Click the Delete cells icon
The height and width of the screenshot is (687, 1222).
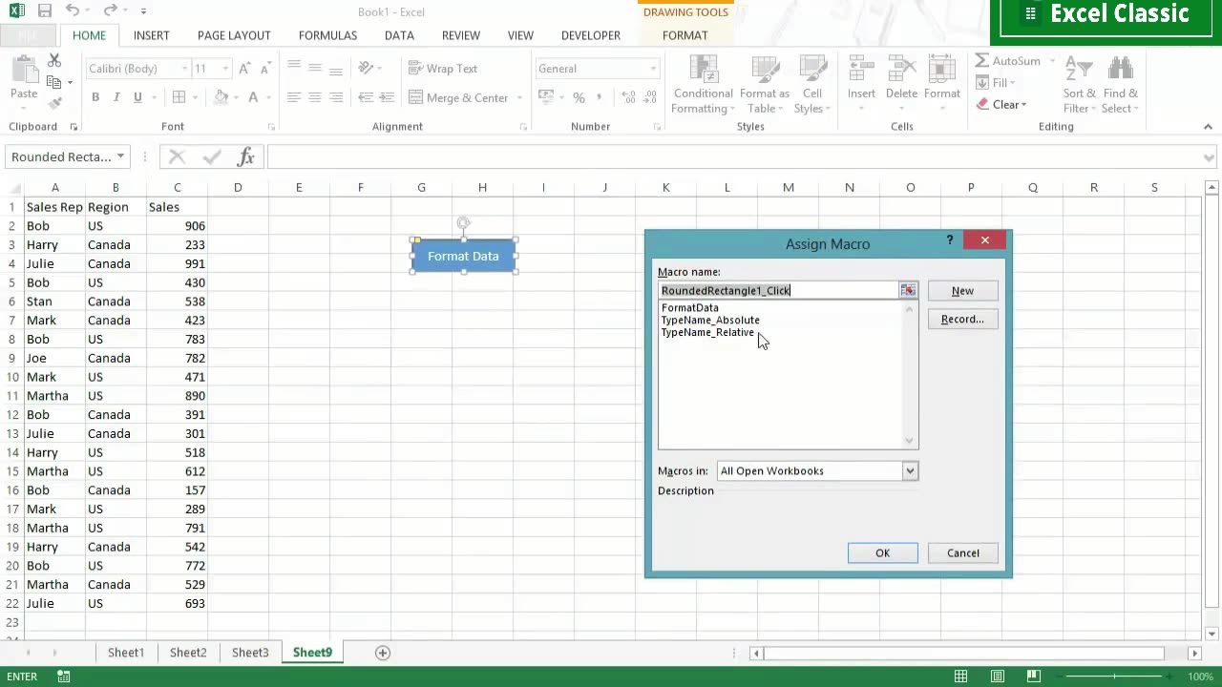(x=901, y=71)
